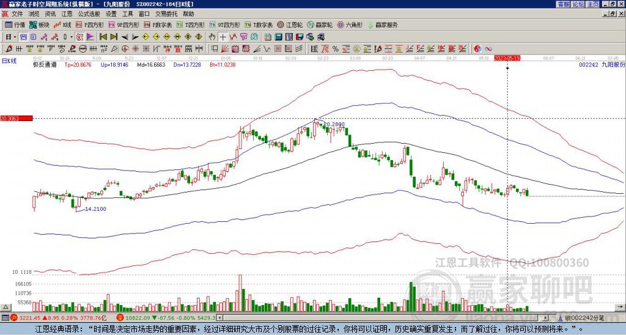Open the 客服 customer service link

(x=563, y=4)
